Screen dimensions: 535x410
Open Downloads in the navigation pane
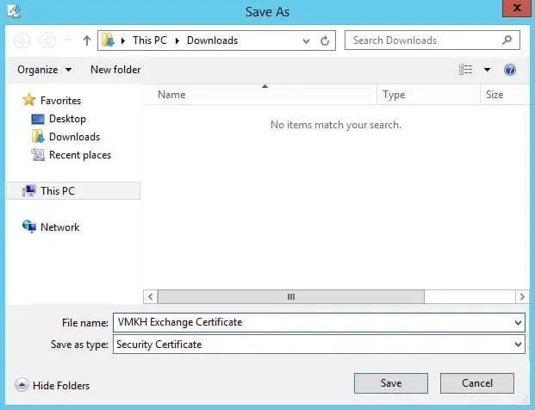pyautogui.click(x=74, y=137)
